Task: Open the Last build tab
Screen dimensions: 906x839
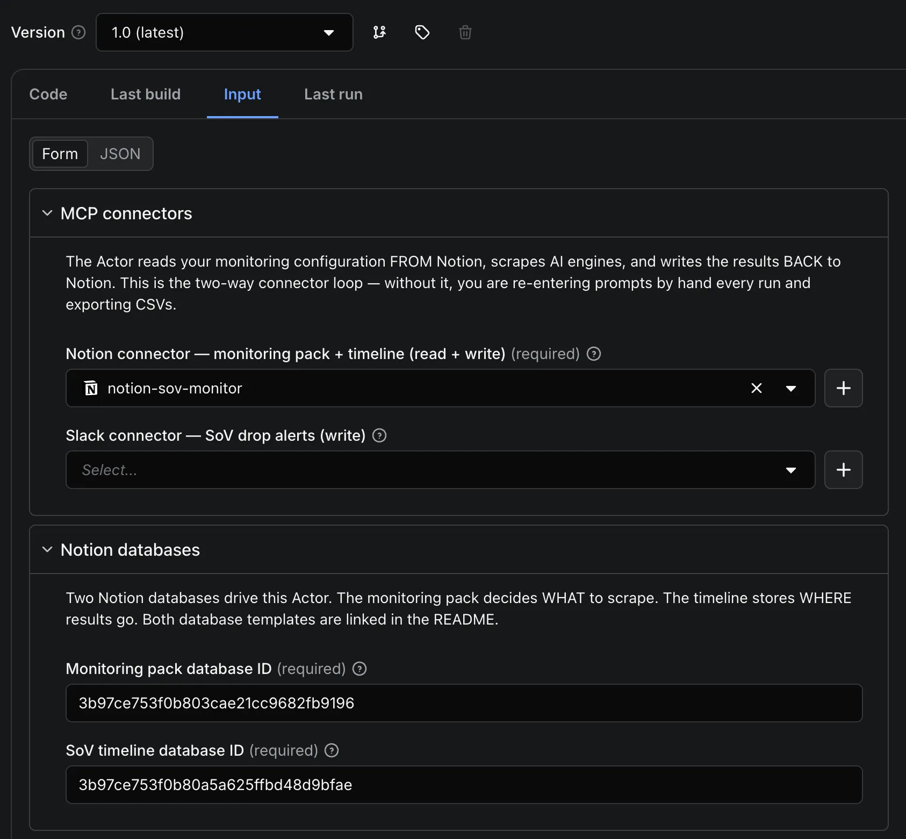Action: coord(146,94)
